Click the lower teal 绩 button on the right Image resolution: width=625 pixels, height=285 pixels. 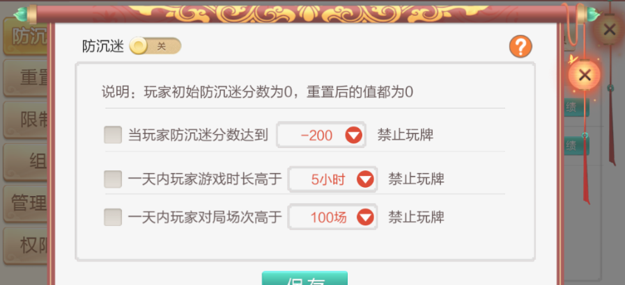[576, 146]
